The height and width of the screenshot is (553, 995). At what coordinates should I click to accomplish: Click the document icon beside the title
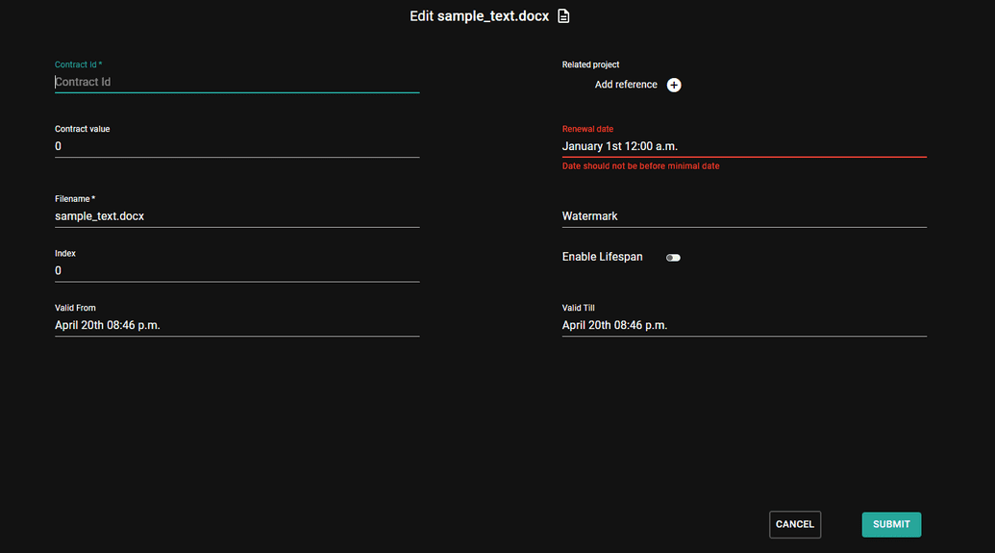click(563, 16)
